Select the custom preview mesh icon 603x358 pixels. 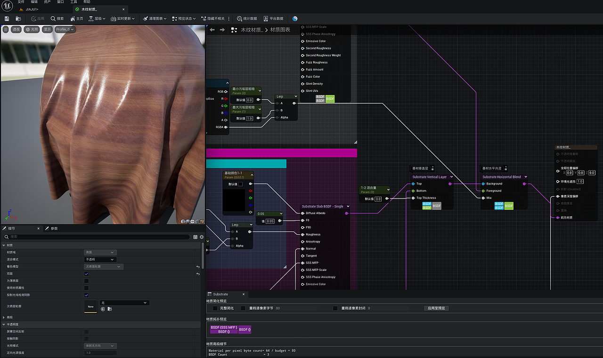pyautogui.click(x=202, y=221)
